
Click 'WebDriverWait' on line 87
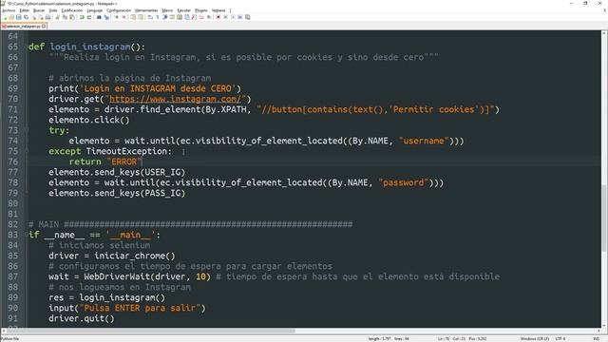pos(117,276)
